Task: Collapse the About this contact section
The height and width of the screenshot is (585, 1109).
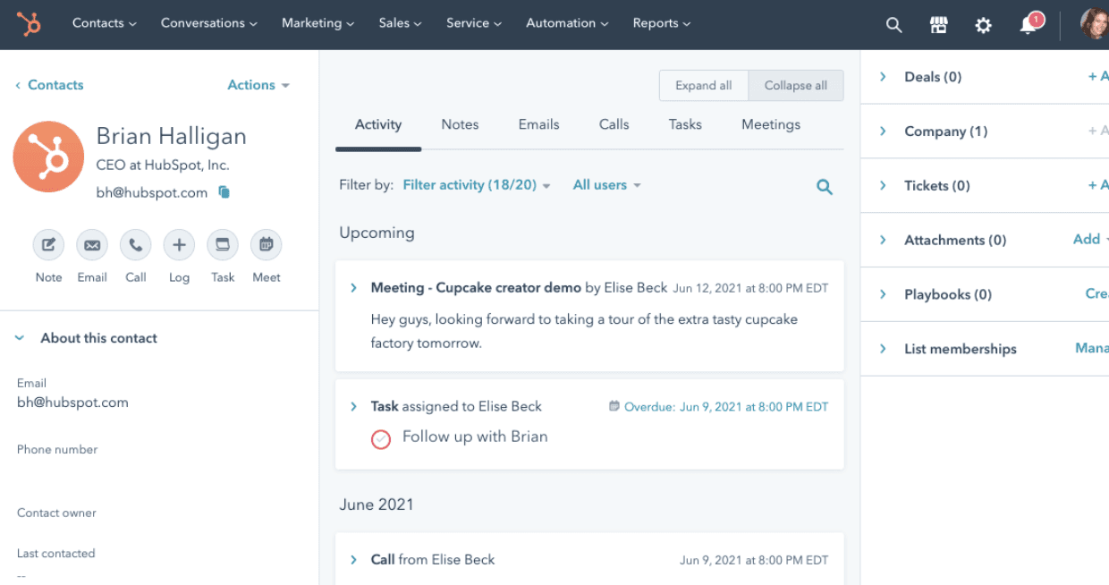Action: coord(20,338)
